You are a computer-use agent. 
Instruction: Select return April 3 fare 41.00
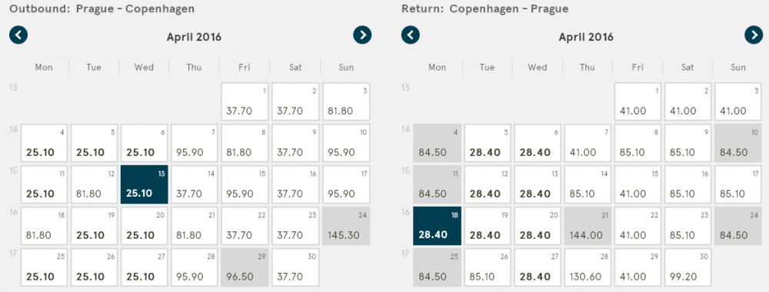(x=738, y=101)
